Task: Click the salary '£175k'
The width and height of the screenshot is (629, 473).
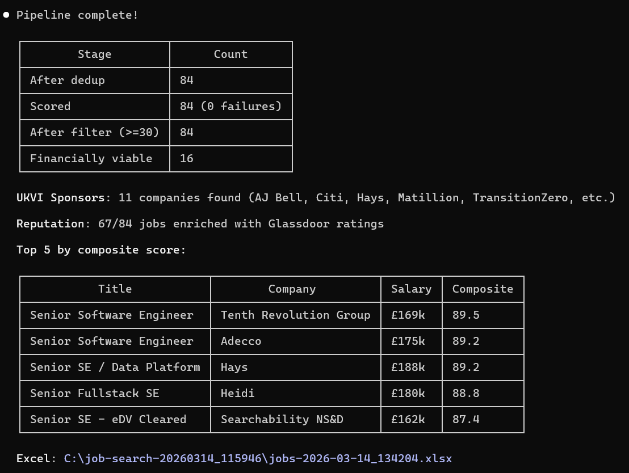Action: click(x=408, y=341)
